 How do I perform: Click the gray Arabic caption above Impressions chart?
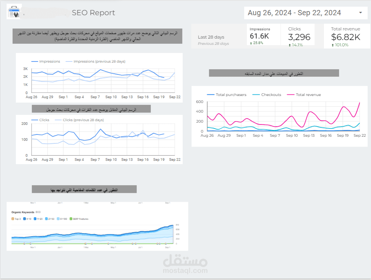[x=97, y=36]
